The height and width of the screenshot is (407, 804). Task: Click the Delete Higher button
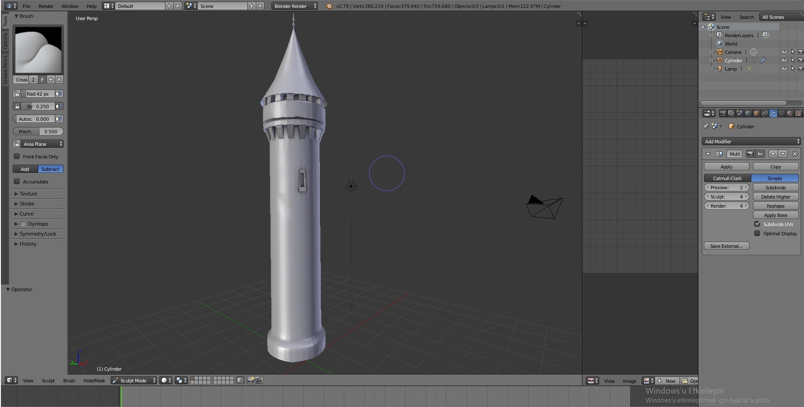click(776, 196)
